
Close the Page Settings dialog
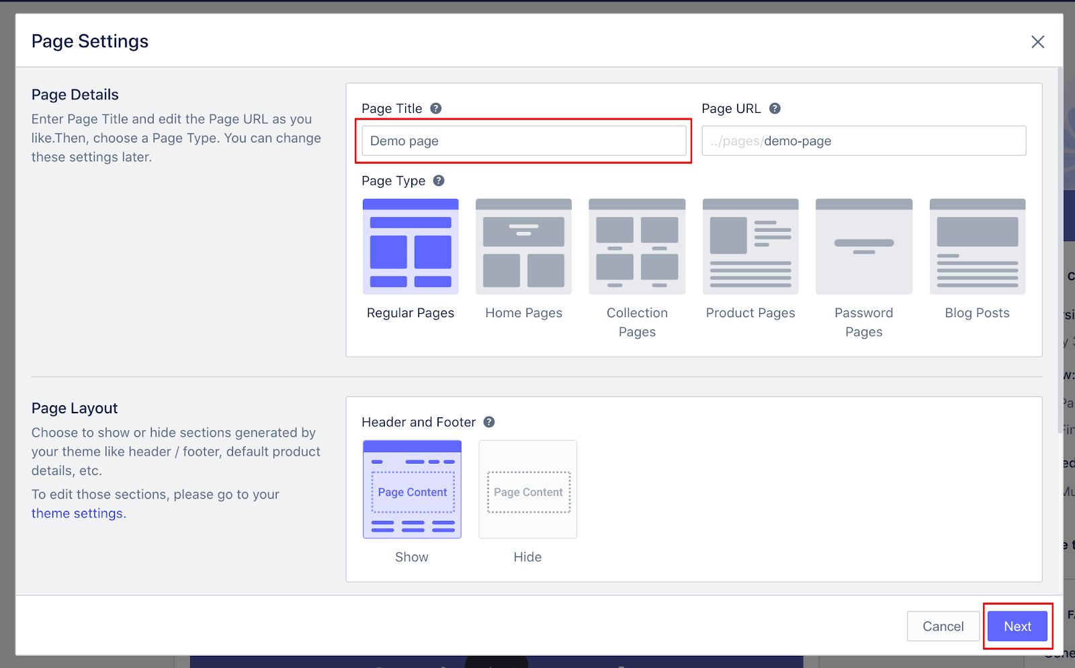[x=1037, y=41]
